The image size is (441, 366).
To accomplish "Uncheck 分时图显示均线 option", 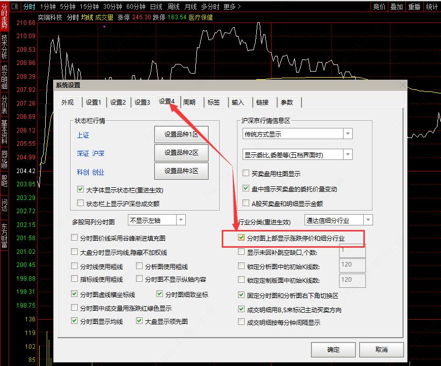I will 74,320.
